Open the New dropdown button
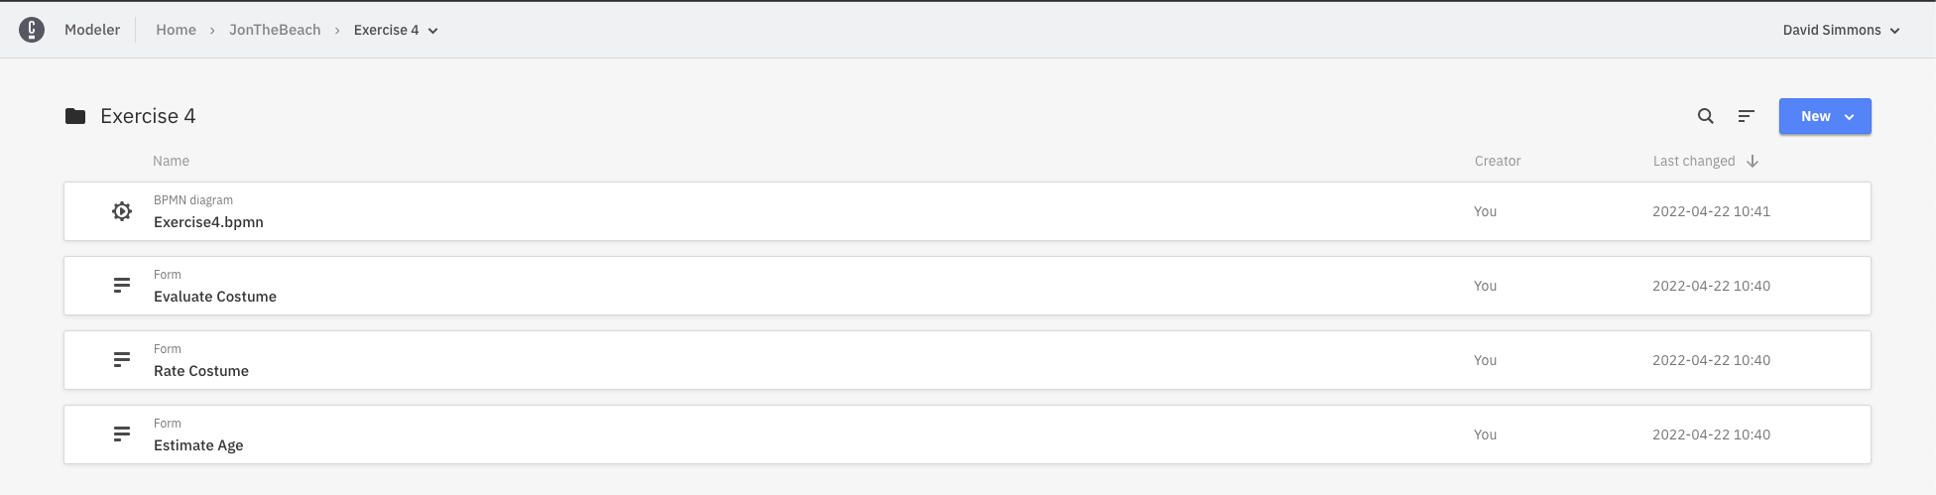The height and width of the screenshot is (495, 1936). (1825, 116)
